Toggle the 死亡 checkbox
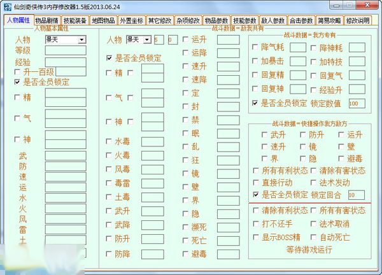382x275 pixels. coord(185,241)
